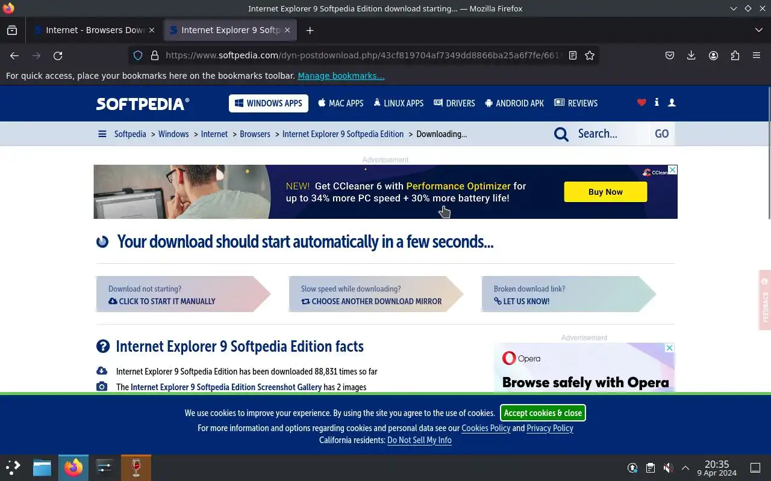771x481 pixels.
Task: Open Firefox application hamburger menu
Action: click(x=757, y=55)
